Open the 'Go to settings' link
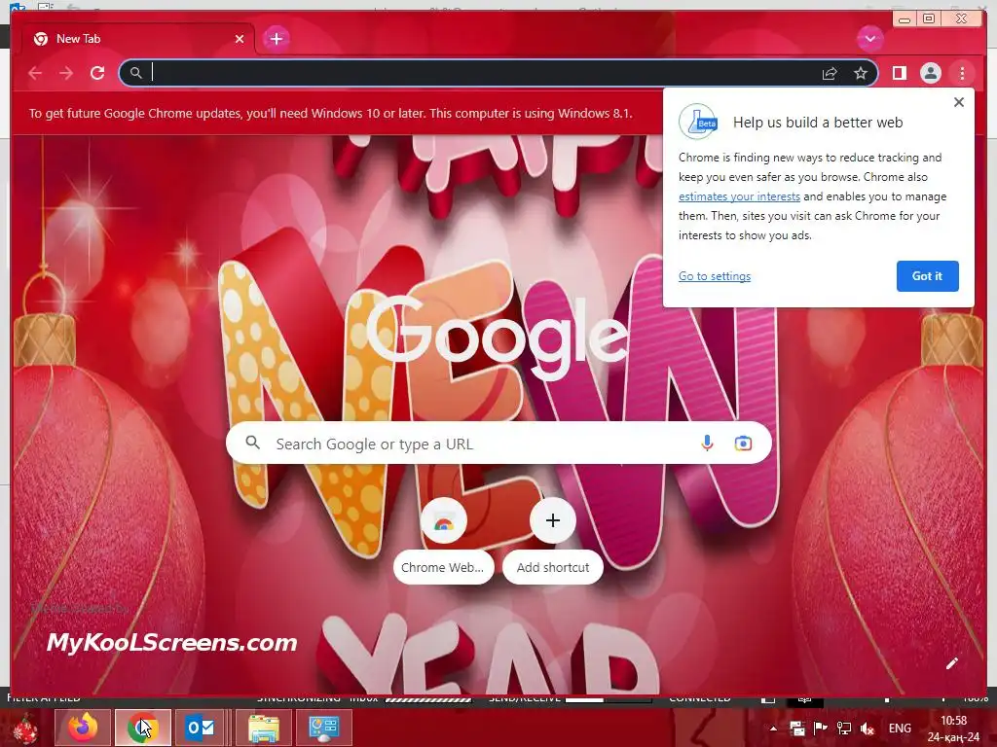The height and width of the screenshot is (747, 997). pos(714,276)
